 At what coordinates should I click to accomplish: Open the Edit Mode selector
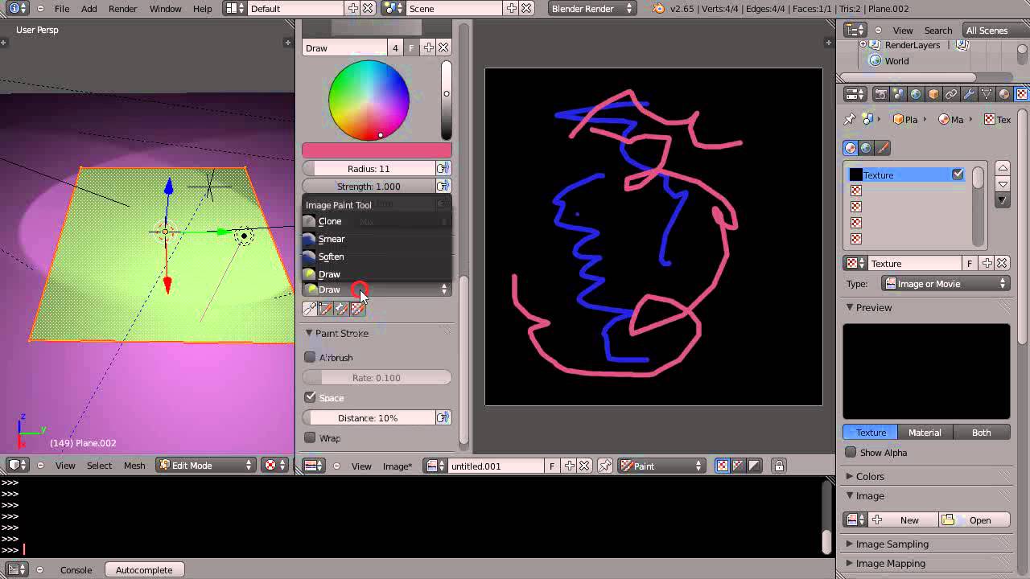205,466
